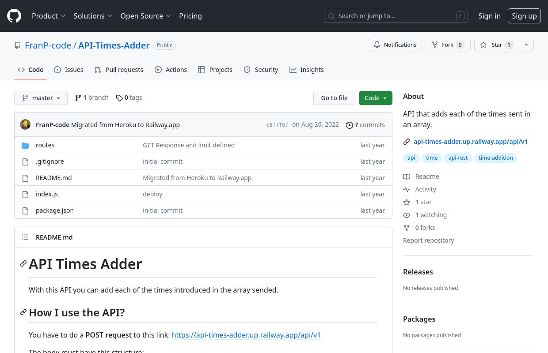Select the Code tab
Viewport: 548px width, 353px height.
(30, 70)
